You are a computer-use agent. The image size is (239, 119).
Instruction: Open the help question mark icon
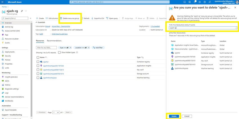[x=204, y=2]
